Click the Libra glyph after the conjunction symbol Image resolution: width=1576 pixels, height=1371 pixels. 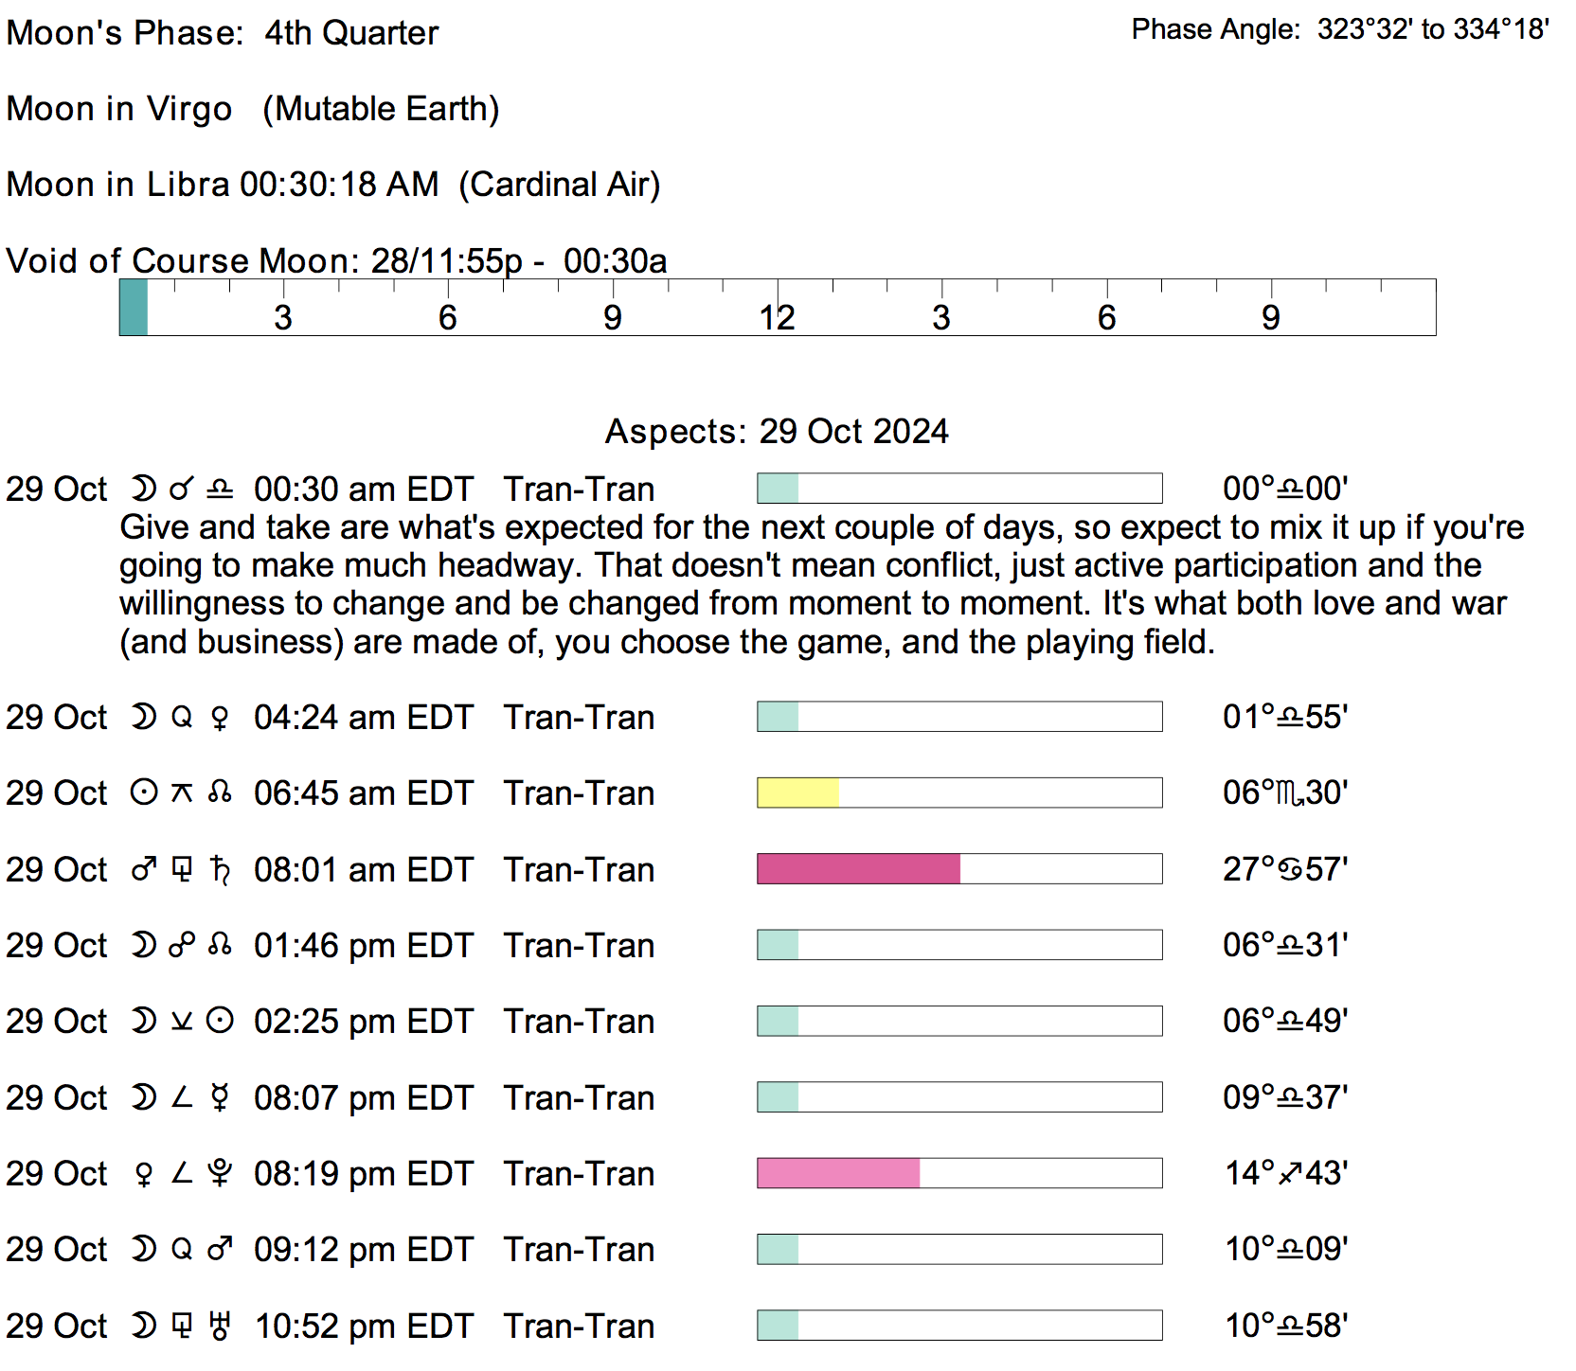coord(220,490)
